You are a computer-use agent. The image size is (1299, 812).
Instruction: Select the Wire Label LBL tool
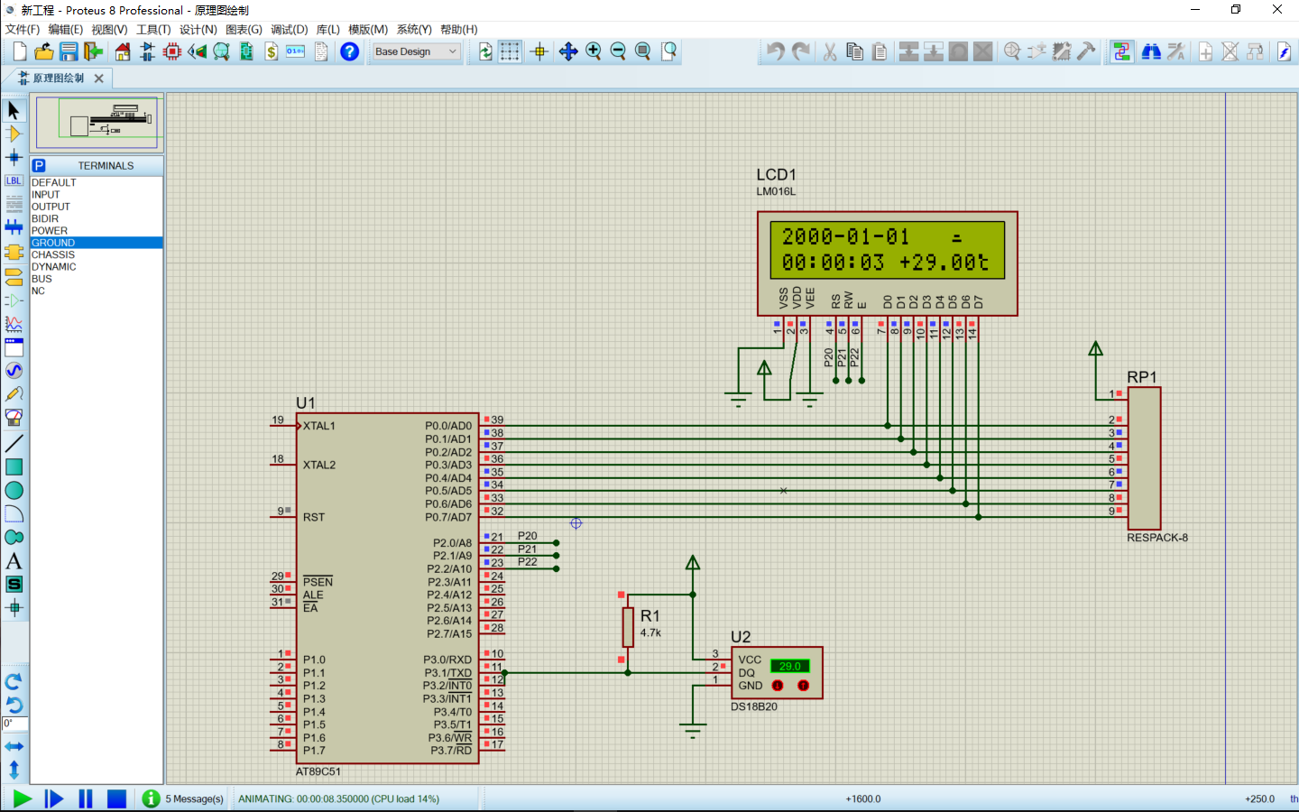(14, 180)
